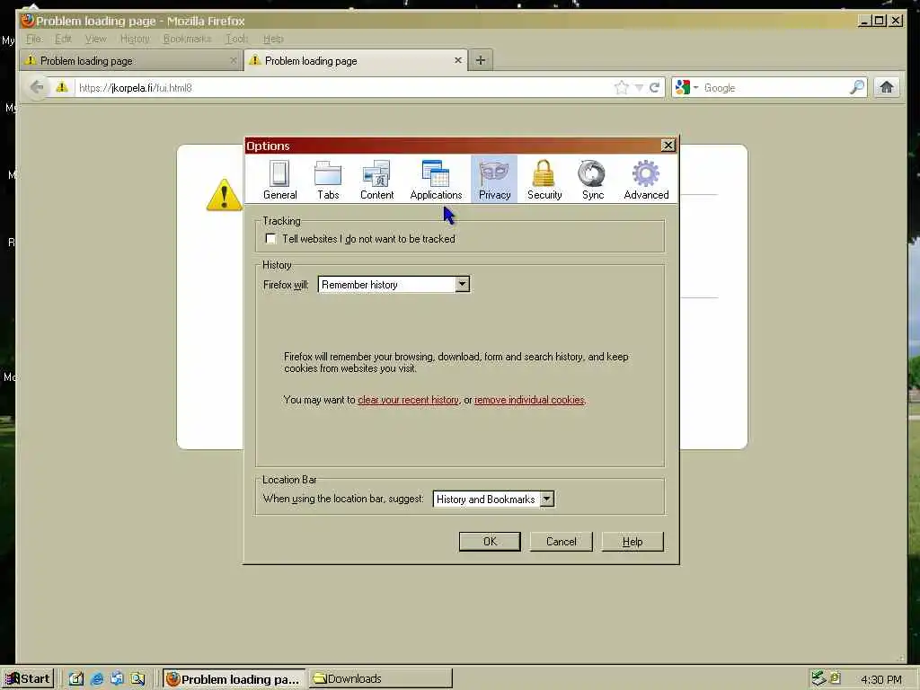Click the search magnifier icon
The image size is (920, 690).
(x=856, y=87)
